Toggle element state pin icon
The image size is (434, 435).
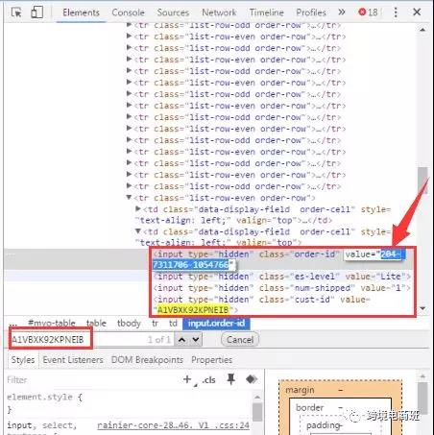tap(230, 379)
